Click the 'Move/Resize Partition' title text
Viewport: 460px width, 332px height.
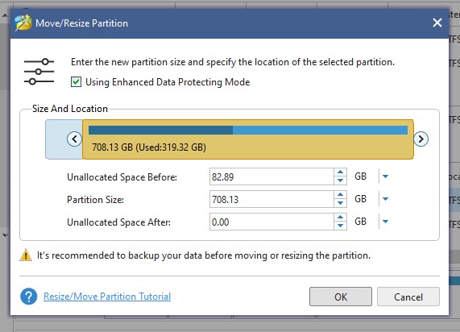[x=81, y=23]
